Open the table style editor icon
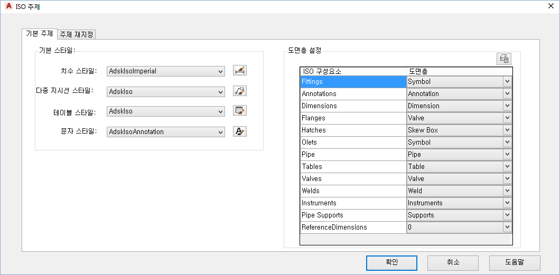560x275 pixels. [240, 111]
